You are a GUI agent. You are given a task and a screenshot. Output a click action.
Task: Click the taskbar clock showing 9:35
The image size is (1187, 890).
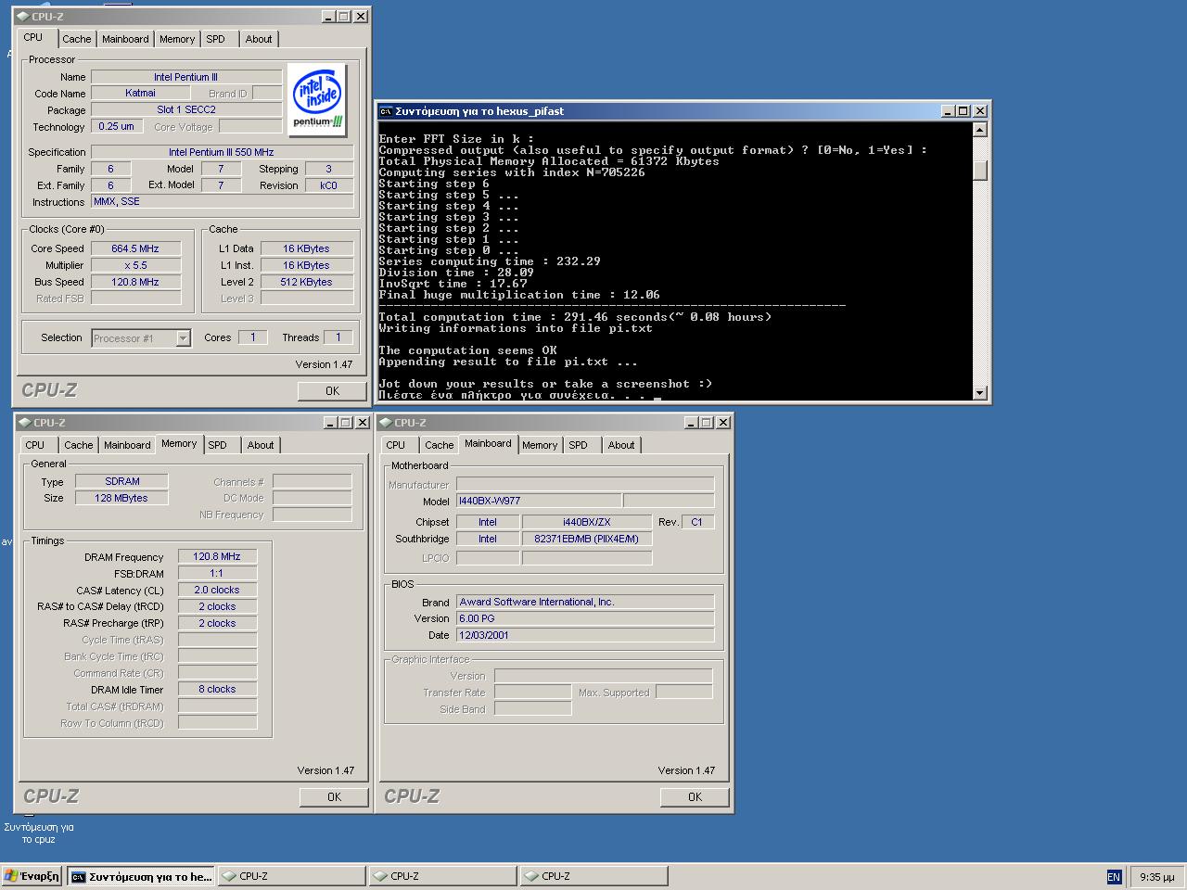pyautogui.click(x=1156, y=876)
